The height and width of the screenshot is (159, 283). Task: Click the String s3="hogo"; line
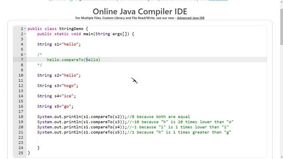[x=57, y=86]
